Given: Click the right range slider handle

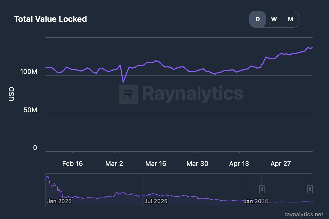Looking at the screenshot, I should coord(310,189).
